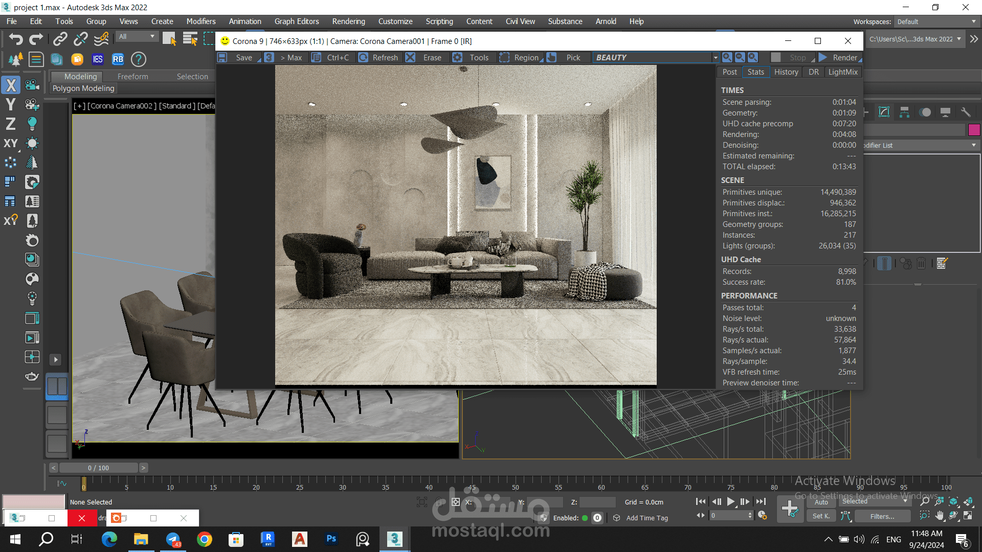Click the Undo arrow icon
The height and width of the screenshot is (552, 982).
pyautogui.click(x=16, y=39)
